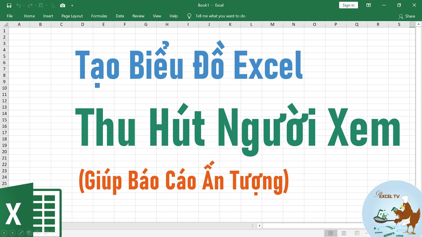Select row 15 header

click(4, 120)
